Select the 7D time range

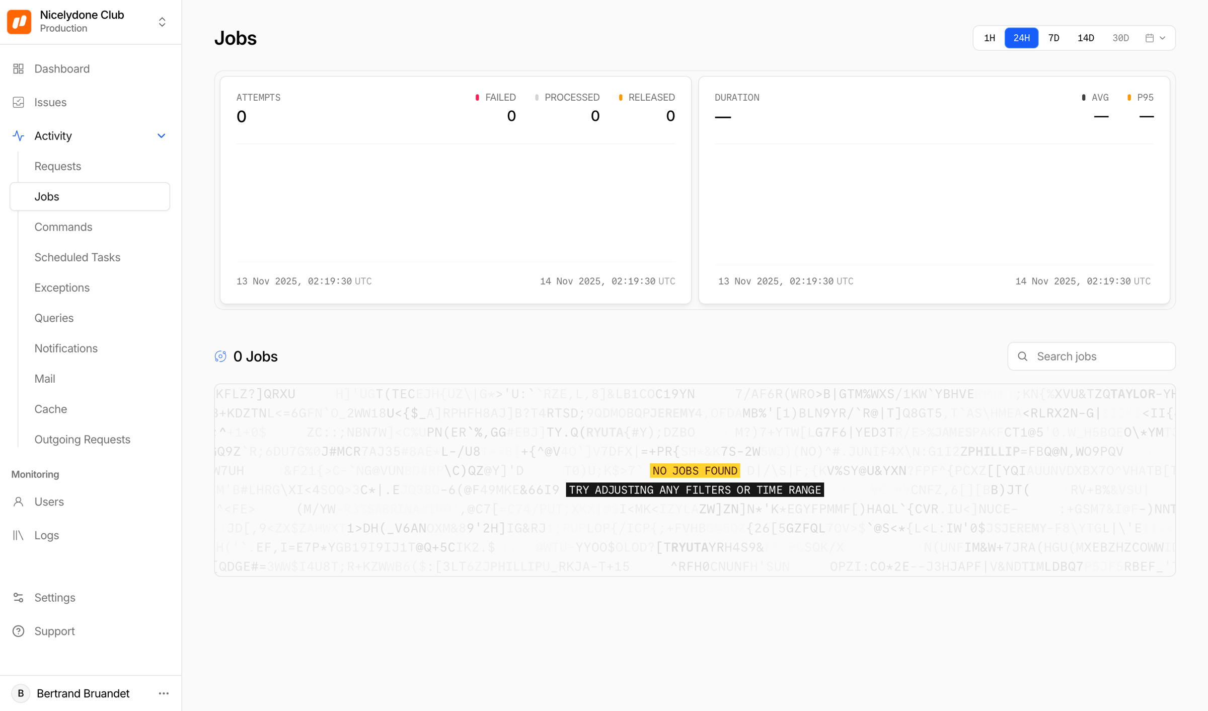click(x=1054, y=38)
